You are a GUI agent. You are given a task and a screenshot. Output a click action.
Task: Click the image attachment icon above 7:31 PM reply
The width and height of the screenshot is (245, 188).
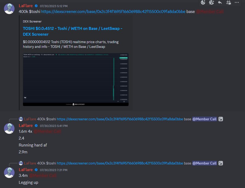(221, 163)
